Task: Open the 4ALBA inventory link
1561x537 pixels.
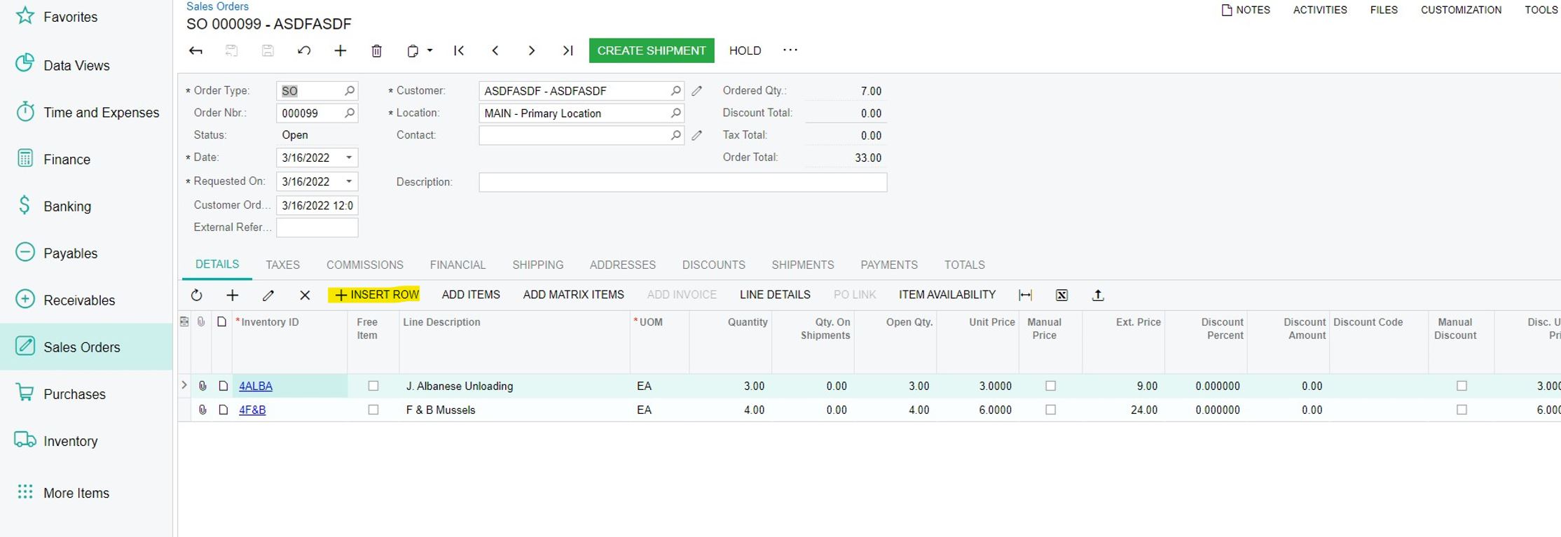Action: coord(256,386)
